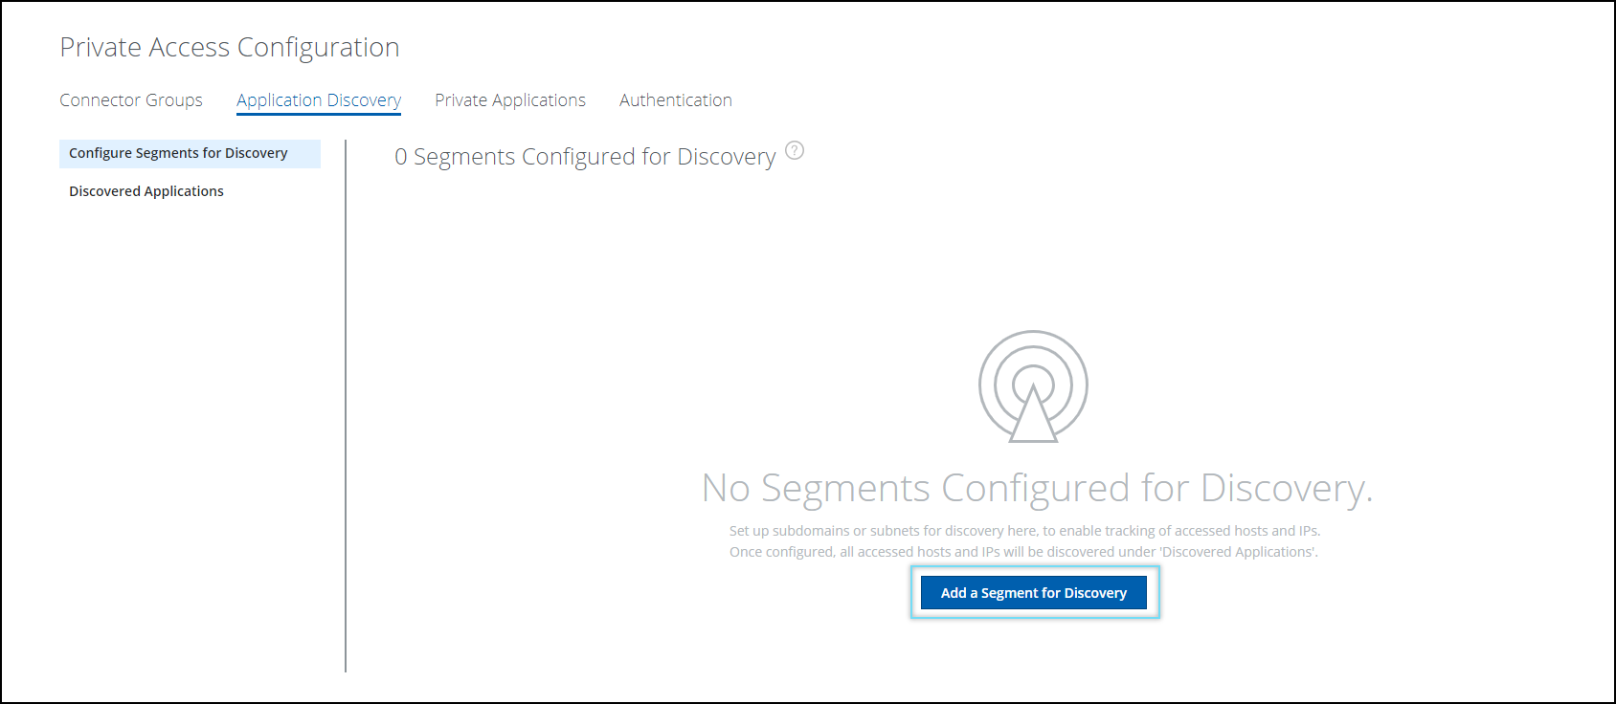
Task: Click quoted 'Discovered Applications' in the description text
Action: pyautogui.click(x=1238, y=552)
